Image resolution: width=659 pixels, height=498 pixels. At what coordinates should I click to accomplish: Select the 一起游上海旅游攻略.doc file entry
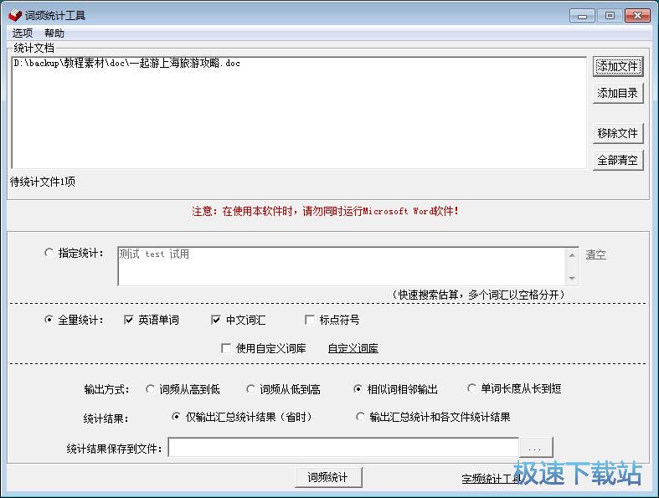tap(127, 63)
